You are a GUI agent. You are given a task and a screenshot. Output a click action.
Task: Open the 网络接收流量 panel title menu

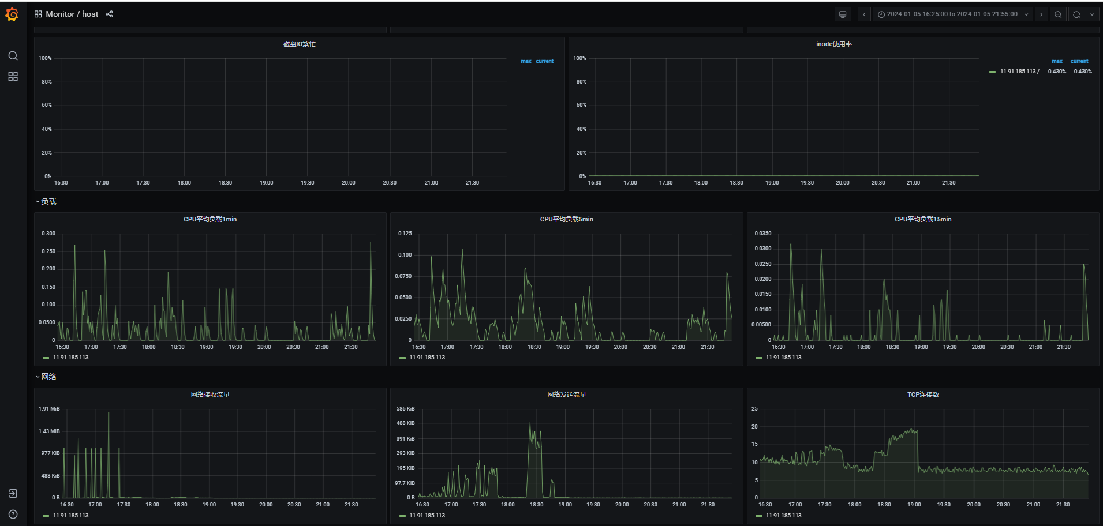click(x=210, y=394)
